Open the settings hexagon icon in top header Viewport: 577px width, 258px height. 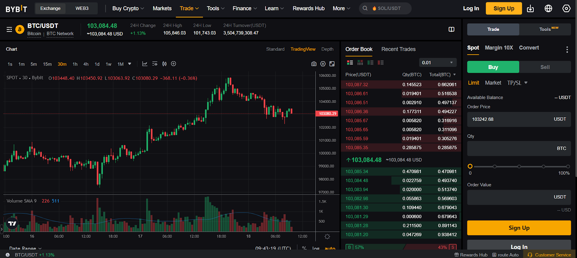tap(567, 8)
